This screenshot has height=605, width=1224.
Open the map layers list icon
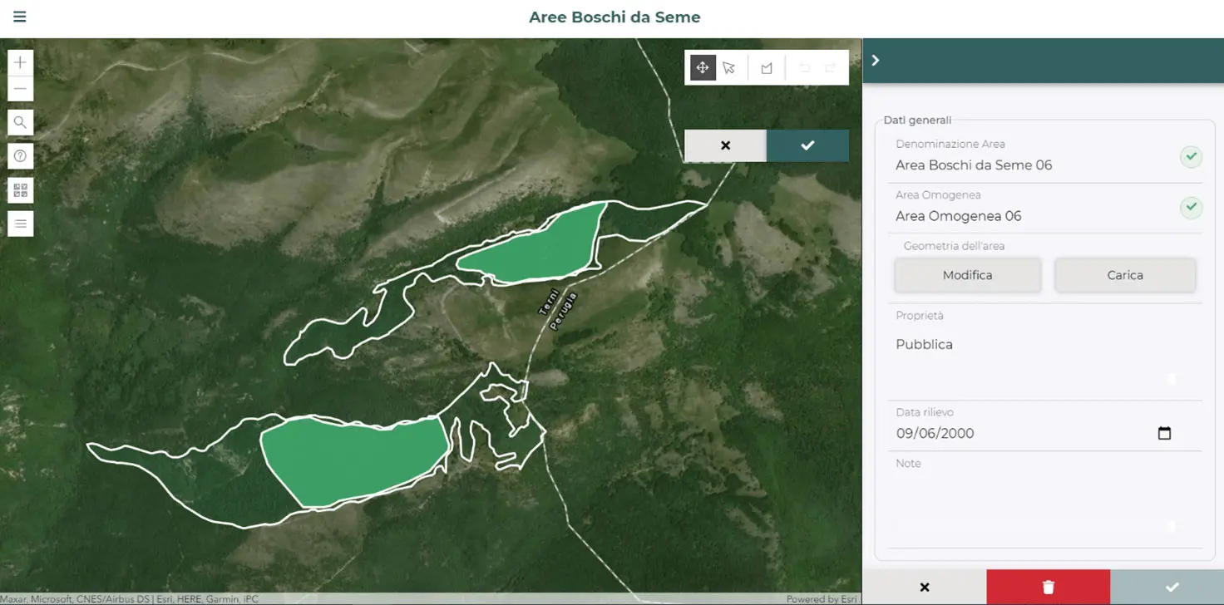pos(21,224)
